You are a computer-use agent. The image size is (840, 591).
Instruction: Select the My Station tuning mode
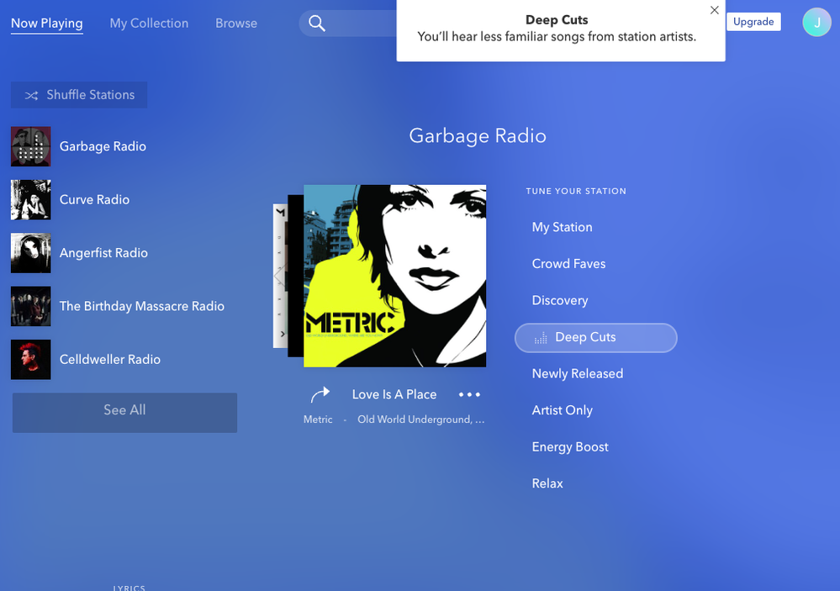tap(562, 227)
